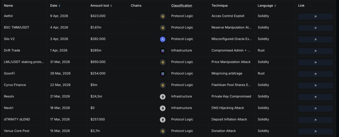Sort by Amount lost column header
Screen dimensions: 339x137
click(101, 6)
